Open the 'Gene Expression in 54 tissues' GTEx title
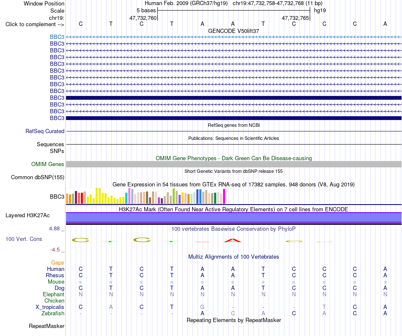The height and width of the screenshot is (336, 402). (x=234, y=184)
